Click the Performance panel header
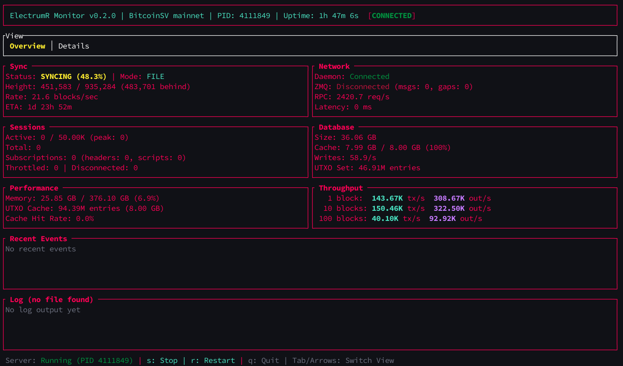The image size is (623, 366). [x=33, y=188]
